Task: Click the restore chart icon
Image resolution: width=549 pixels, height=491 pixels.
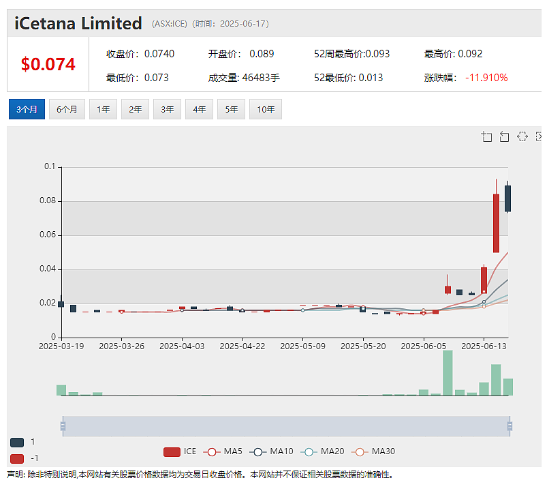Action: pyautogui.click(x=522, y=136)
